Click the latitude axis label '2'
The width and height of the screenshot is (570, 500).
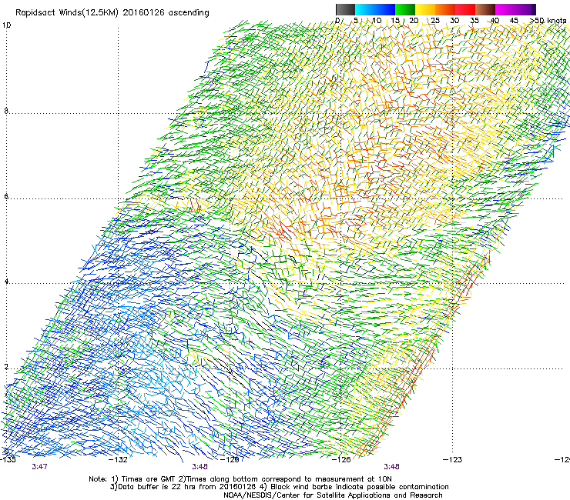tap(6, 367)
